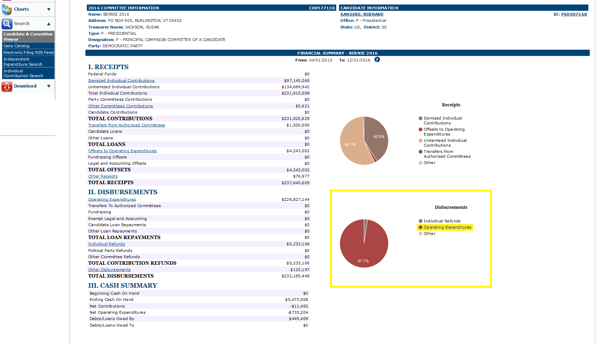Viewport: 604px width, 344px height.
Task: Click Individual Refunds legend dot in Disbursements
Action: coord(420,221)
